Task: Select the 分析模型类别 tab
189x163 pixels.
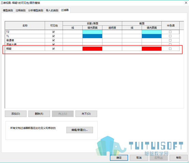Action: [36, 10]
